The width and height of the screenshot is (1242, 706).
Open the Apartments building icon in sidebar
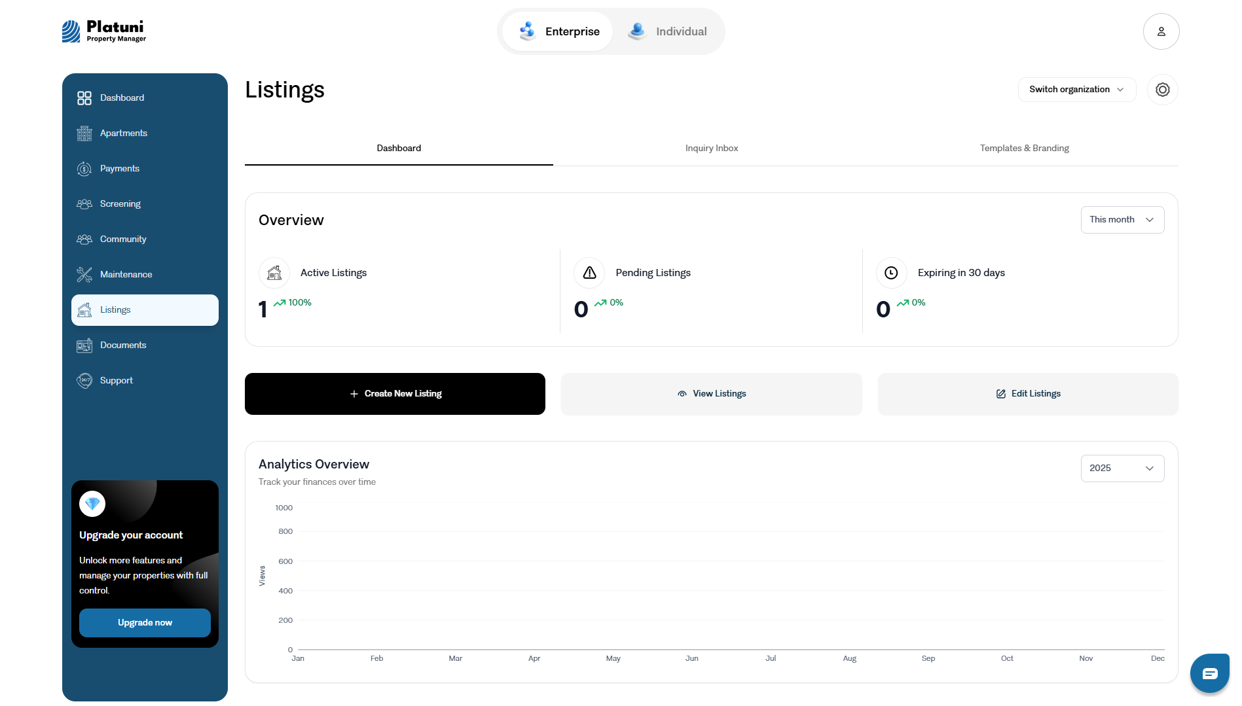84,133
